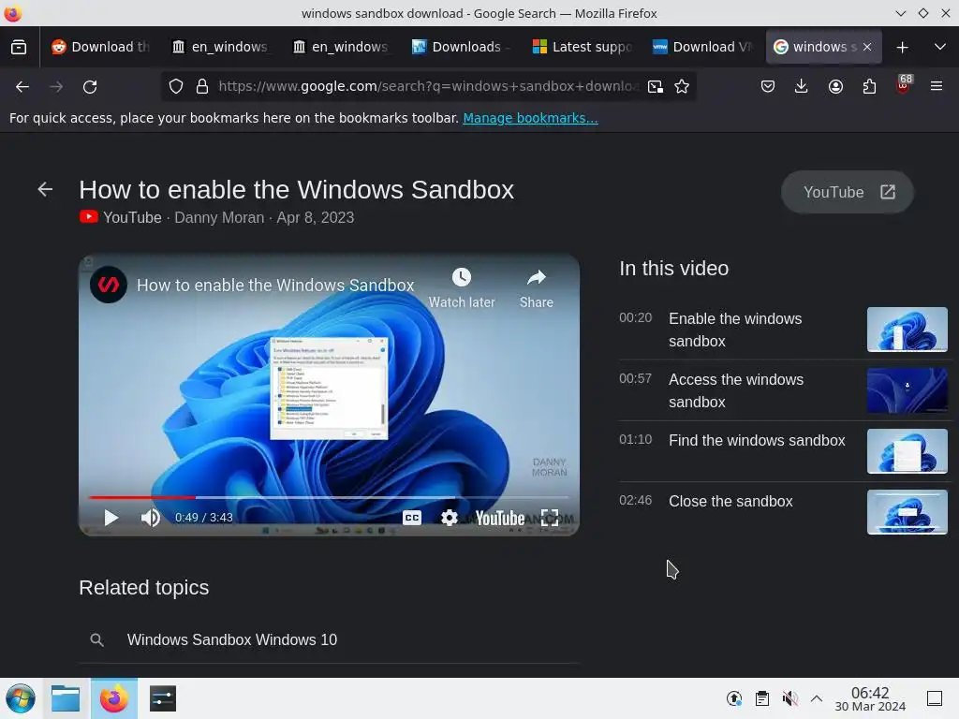
Task: Switch to the second en_windows tab
Action: point(341,47)
